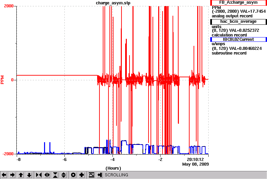This screenshot has height=179, width=267.
Task: Click the analog output record text
Action: click(232, 16)
